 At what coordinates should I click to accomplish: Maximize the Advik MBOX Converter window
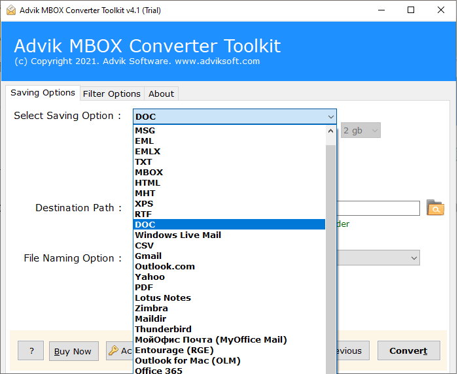pyautogui.click(x=411, y=10)
